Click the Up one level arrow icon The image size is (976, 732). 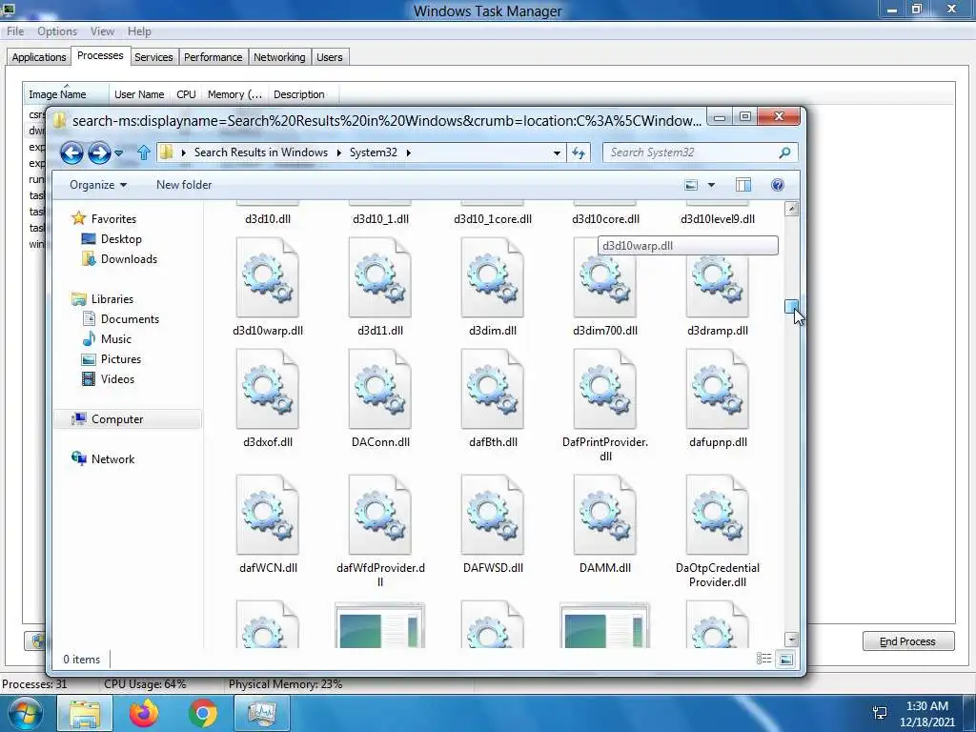click(x=144, y=152)
